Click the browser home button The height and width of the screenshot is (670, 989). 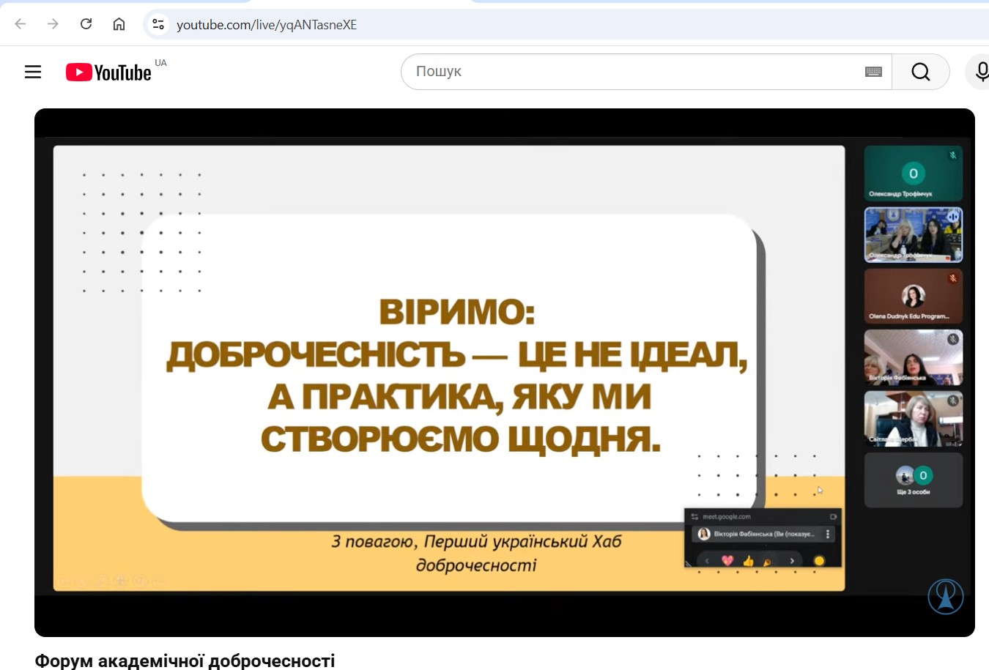pos(119,24)
